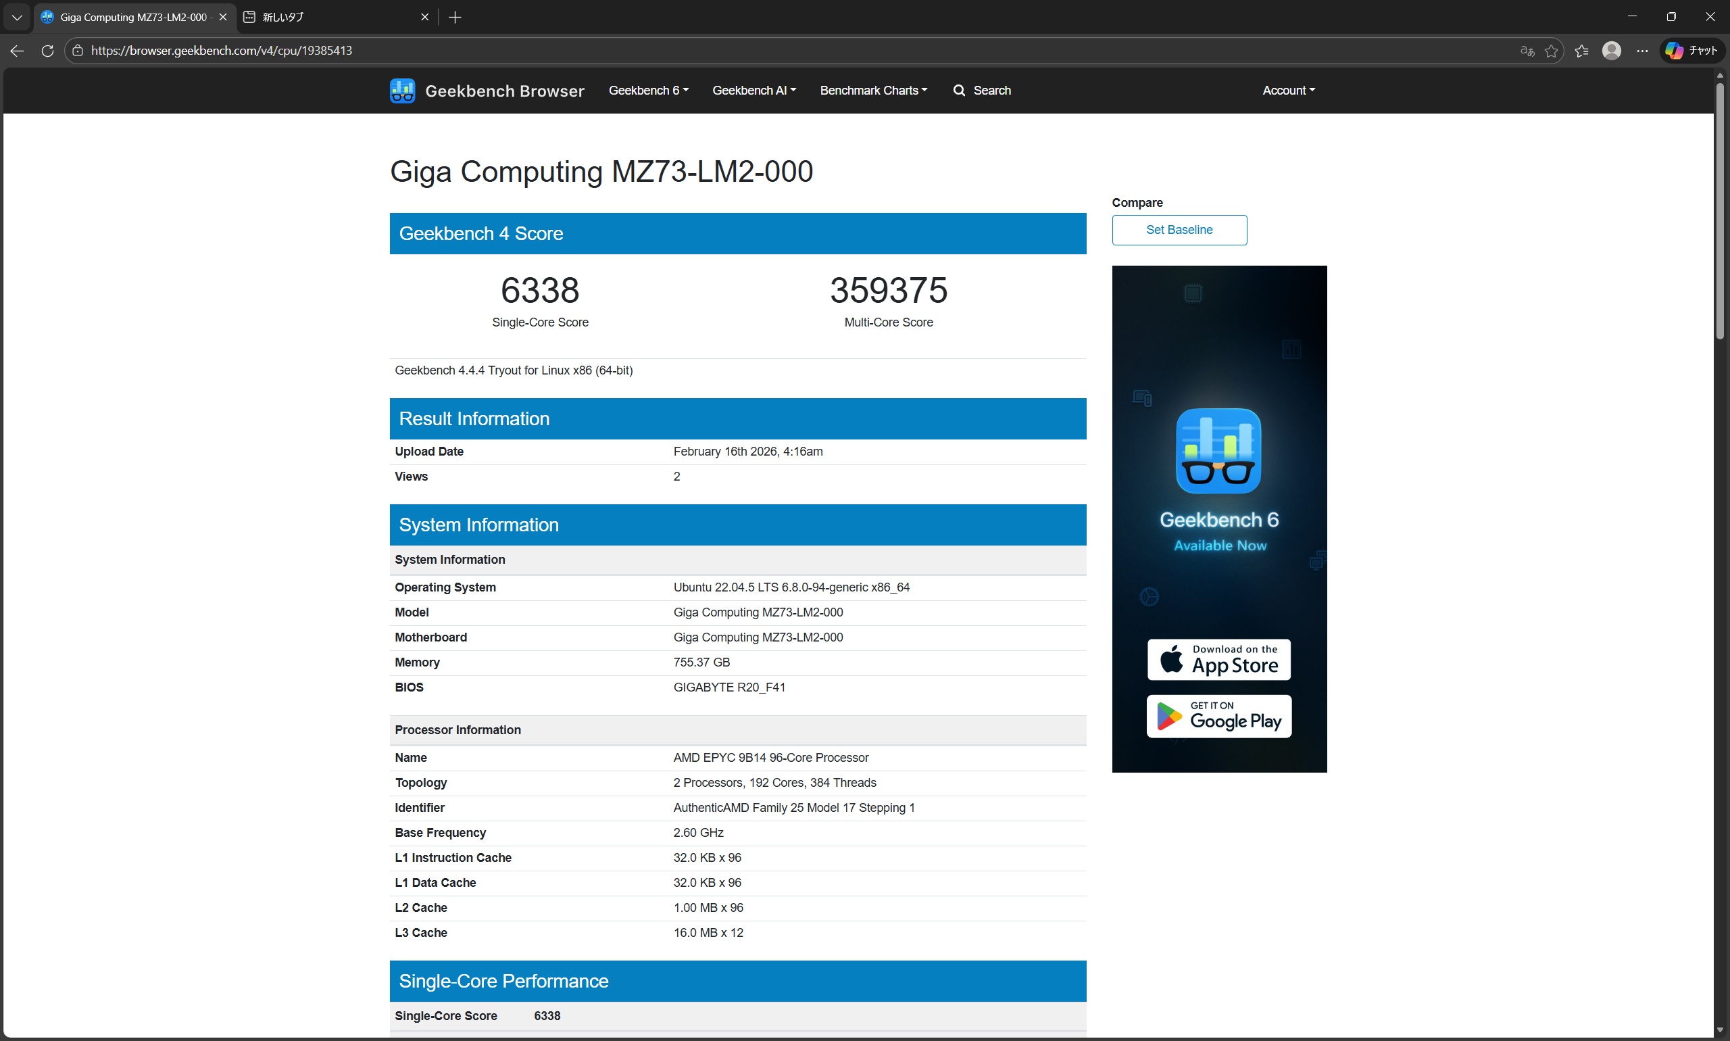Reload the page with refresh icon
Screen dimensions: 1730x1041
tap(48, 51)
